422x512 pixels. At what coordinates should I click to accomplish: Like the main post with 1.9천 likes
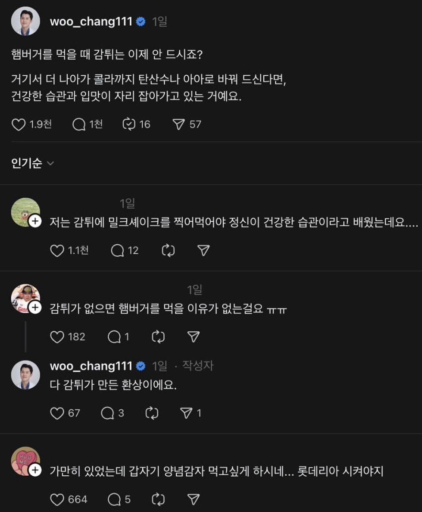[x=19, y=124]
